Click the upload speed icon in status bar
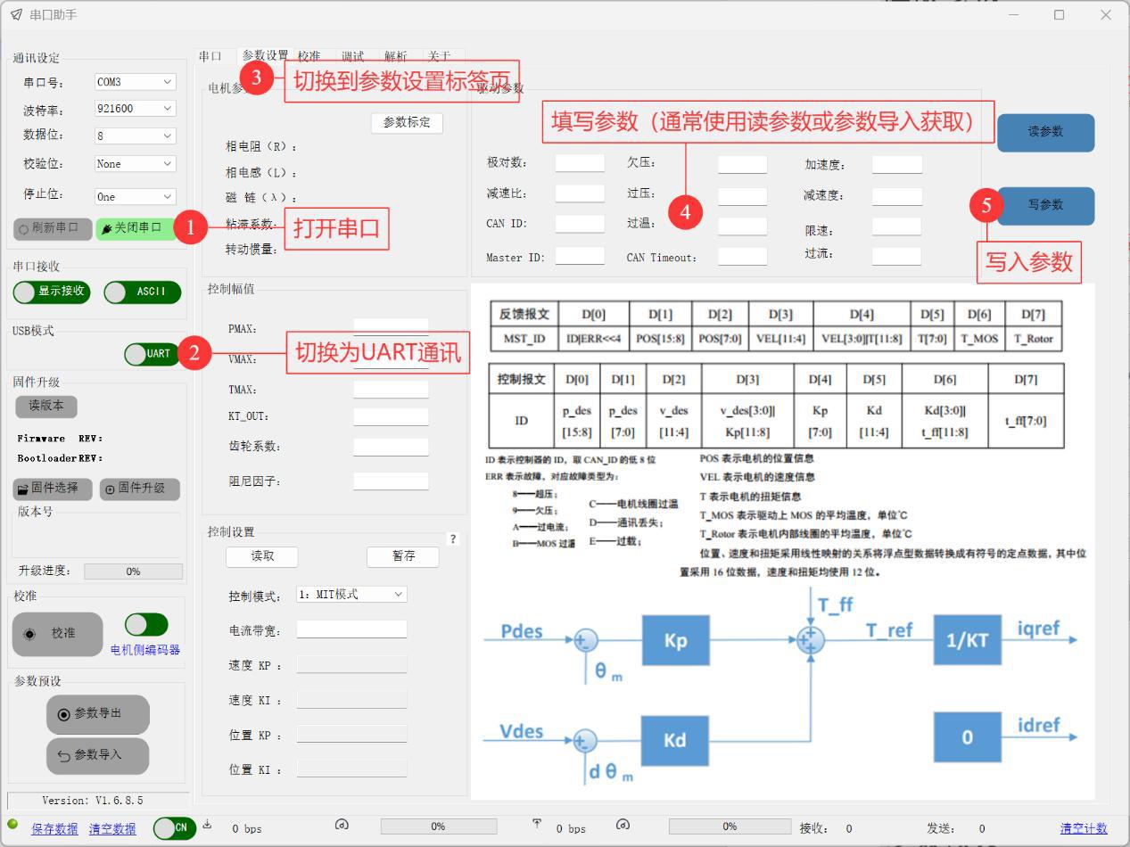Viewport: 1130px width, 847px height. (537, 825)
